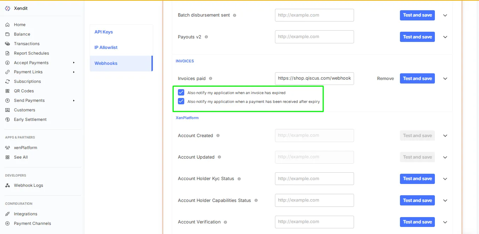
Task: Click the Account Holder Kyc Status URL field
Action: click(314, 179)
